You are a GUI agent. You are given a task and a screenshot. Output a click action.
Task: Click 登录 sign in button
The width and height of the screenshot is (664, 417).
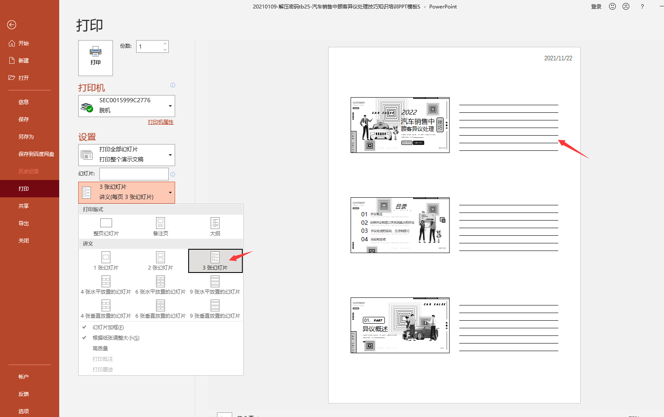tap(596, 6)
